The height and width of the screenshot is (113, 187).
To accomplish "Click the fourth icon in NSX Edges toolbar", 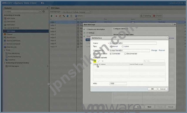I will [64, 16].
